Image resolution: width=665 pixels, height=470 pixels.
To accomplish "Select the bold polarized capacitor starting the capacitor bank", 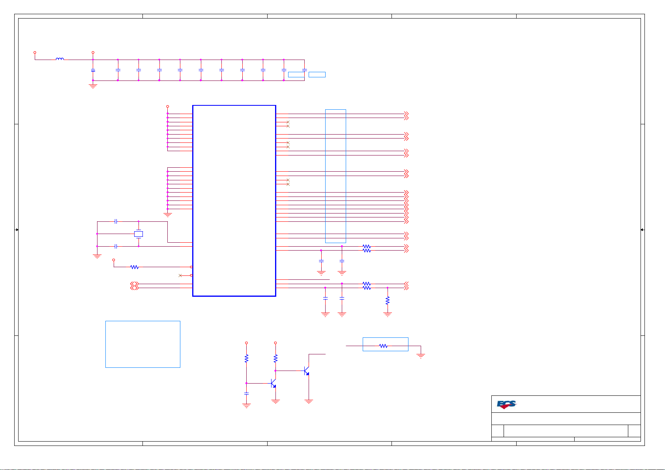I will click(x=93, y=70).
